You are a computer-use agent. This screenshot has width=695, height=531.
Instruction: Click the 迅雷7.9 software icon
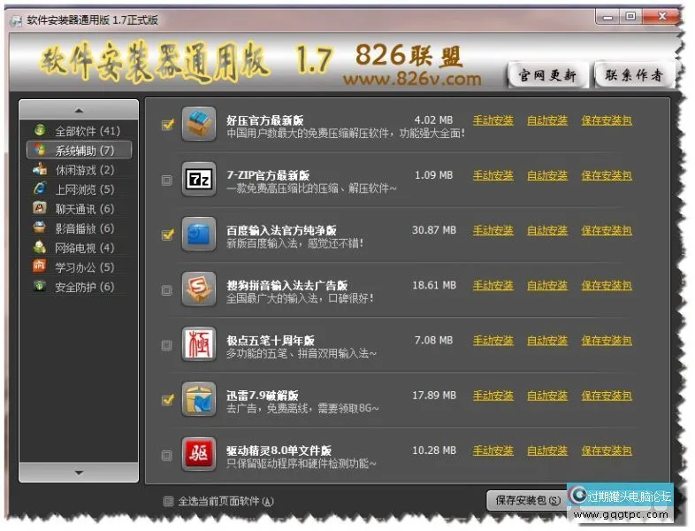click(199, 399)
